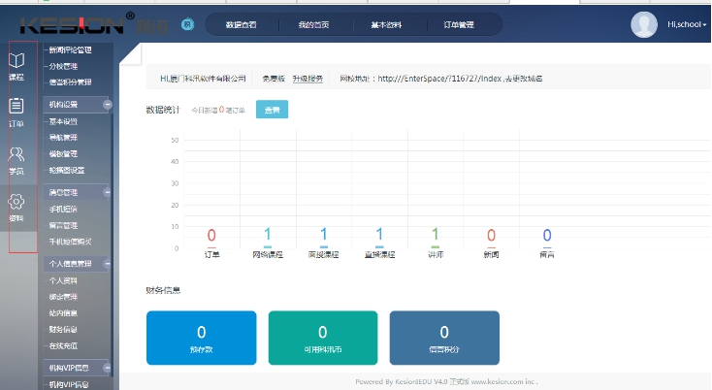Select 导航管理 under 机构设置
The width and height of the screenshot is (712, 390).
click(x=64, y=138)
